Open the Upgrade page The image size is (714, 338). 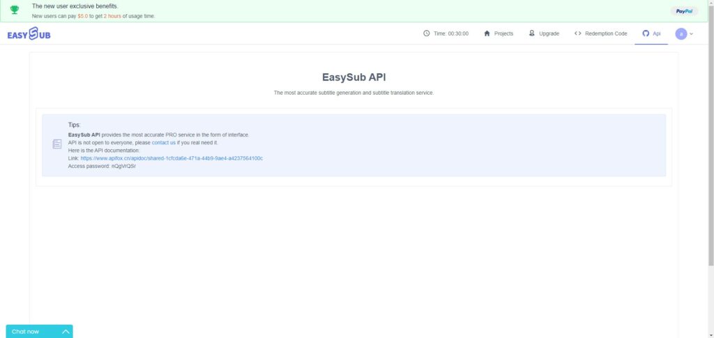click(544, 33)
